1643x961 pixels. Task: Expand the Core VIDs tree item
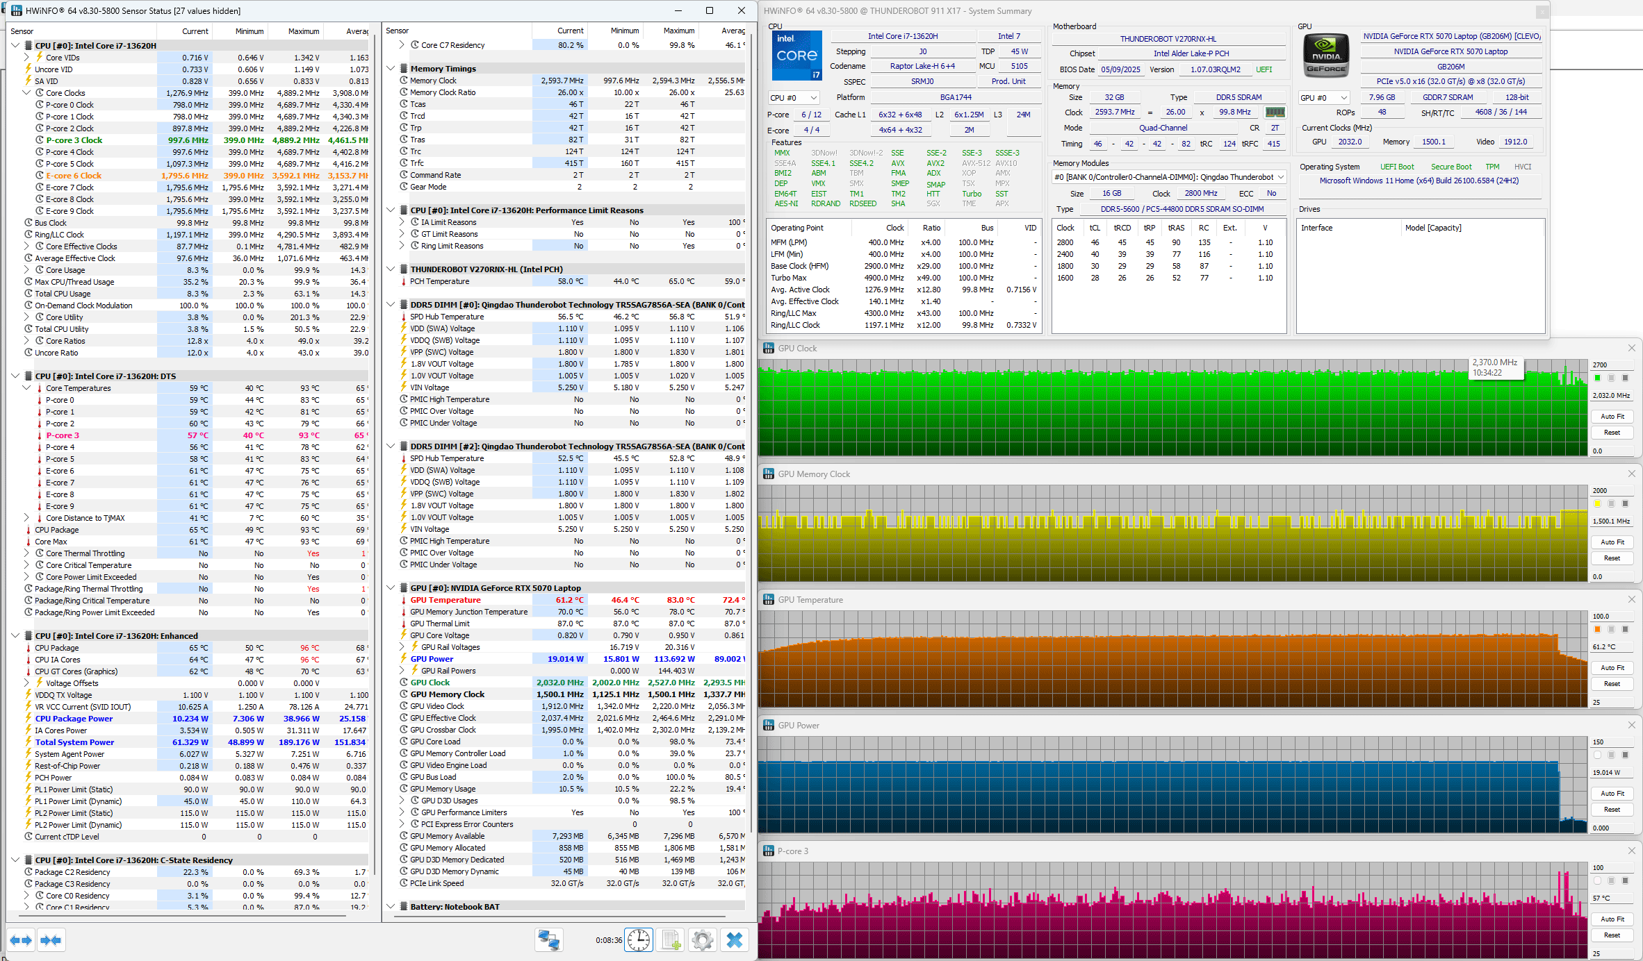(27, 58)
